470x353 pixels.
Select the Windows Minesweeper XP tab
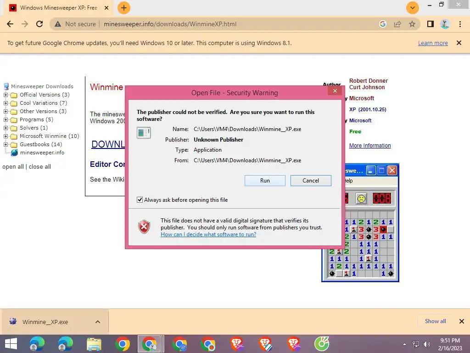pos(58,8)
